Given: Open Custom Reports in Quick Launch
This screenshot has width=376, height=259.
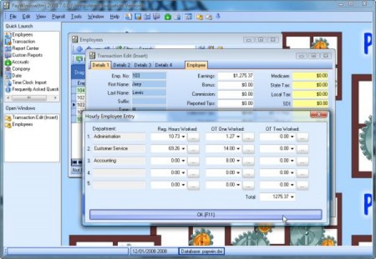Looking at the screenshot, I should (x=24, y=55).
